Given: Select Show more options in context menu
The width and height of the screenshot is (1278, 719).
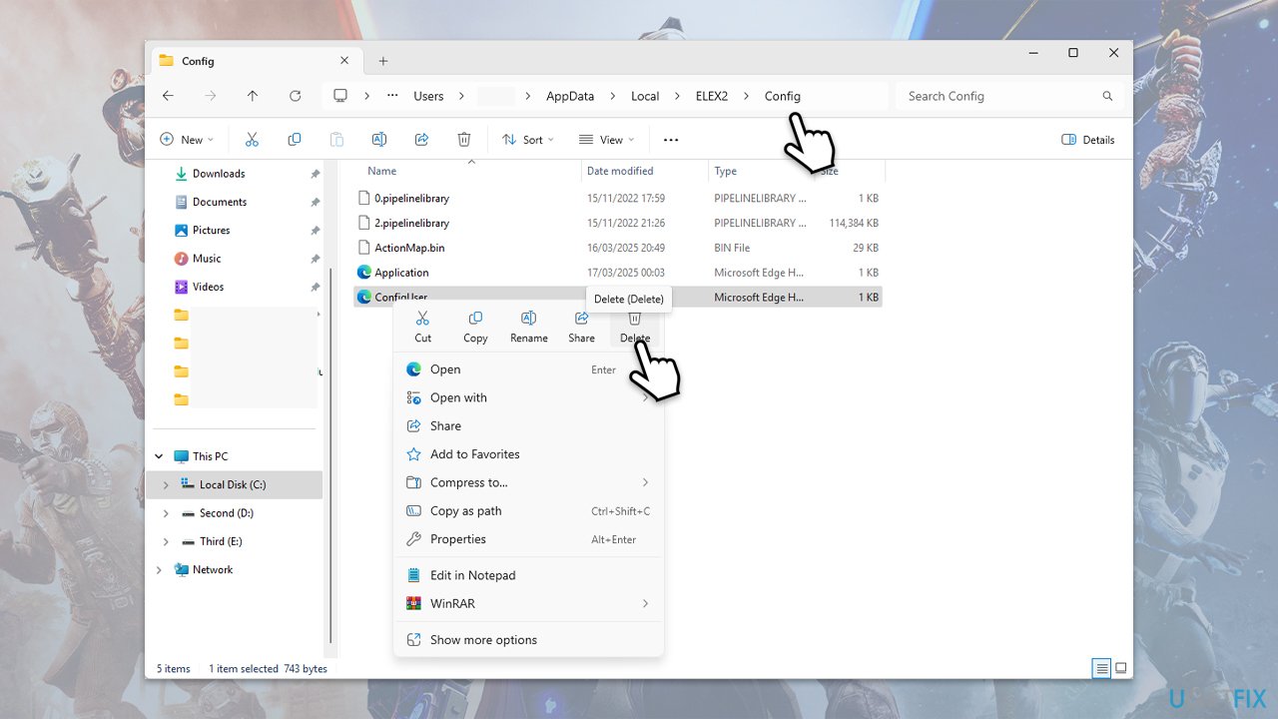Looking at the screenshot, I should tap(482, 639).
